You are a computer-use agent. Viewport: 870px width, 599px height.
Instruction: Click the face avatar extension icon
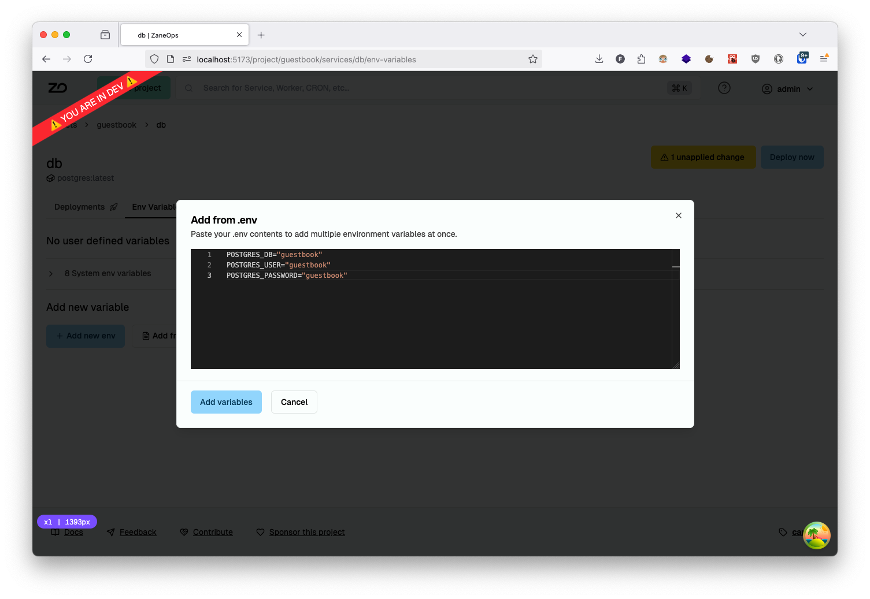click(x=663, y=59)
